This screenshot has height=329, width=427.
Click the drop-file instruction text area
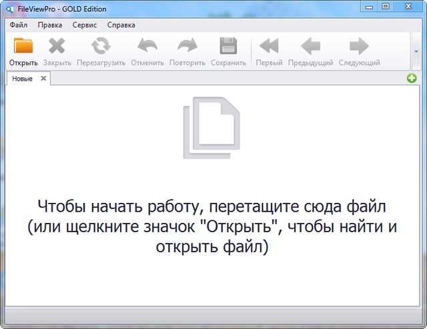[x=213, y=226]
